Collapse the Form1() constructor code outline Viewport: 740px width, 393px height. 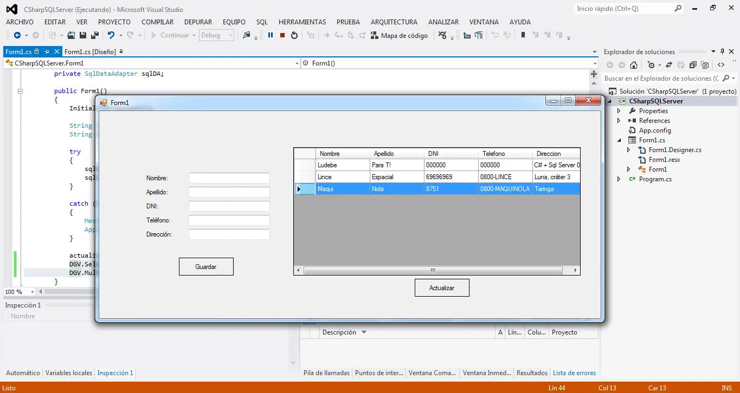(x=20, y=91)
